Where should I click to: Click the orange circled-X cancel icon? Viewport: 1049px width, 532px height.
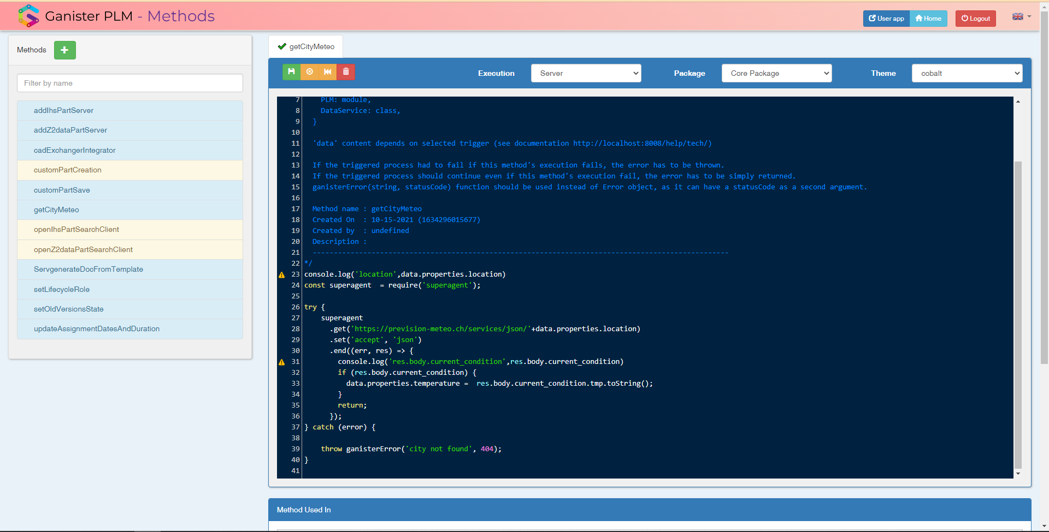click(310, 72)
